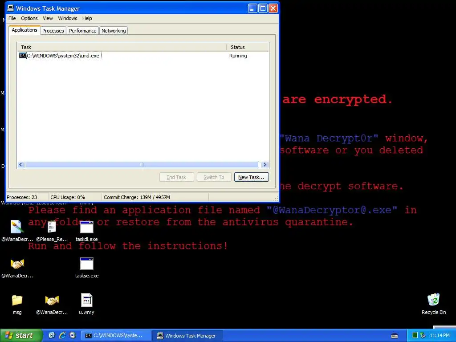456x342 pixels.
Task: Open the File menu
Action: click(x=12, y=18)
